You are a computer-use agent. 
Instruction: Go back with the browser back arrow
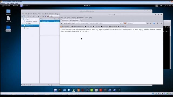point(62,23)
